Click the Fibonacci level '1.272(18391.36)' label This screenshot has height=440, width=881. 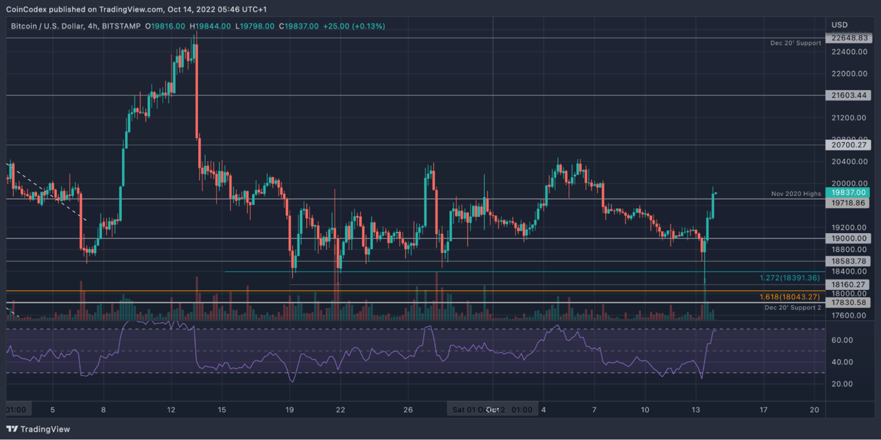coord(789,278)
